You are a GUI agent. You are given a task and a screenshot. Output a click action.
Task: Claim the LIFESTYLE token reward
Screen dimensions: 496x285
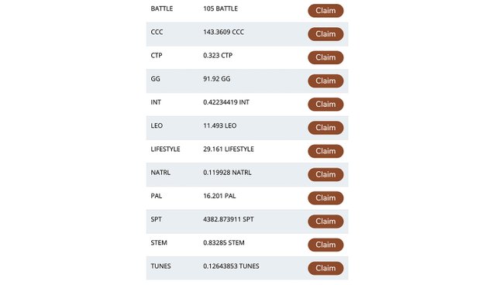325,151
